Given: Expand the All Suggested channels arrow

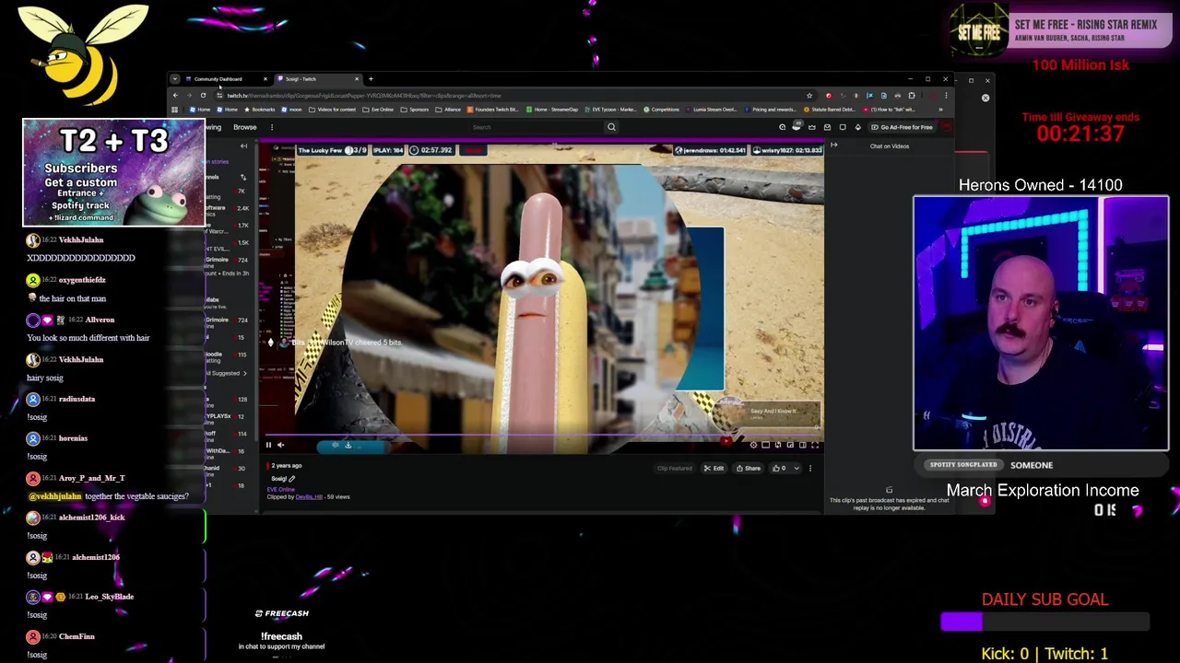Looking at the screenshot, I should pyautogui.click(x=245, y=373).
